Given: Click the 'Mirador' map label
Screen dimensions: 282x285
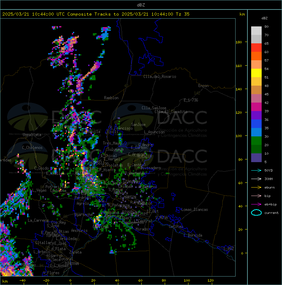Looking at the screenshot, I should [143, 229].
